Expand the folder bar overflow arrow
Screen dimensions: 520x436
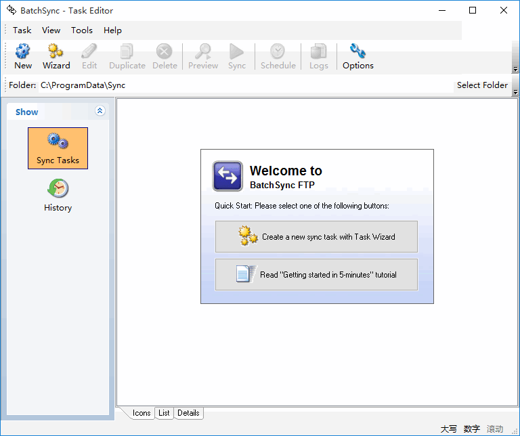coord(515,92)
